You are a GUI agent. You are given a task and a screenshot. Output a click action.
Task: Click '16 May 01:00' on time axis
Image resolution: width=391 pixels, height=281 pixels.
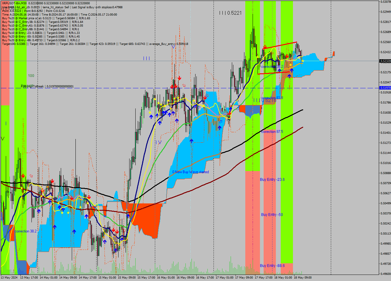point(166,278)
